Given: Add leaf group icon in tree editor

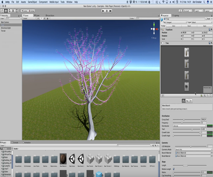Looking at the screenshot, I should 202,96.
